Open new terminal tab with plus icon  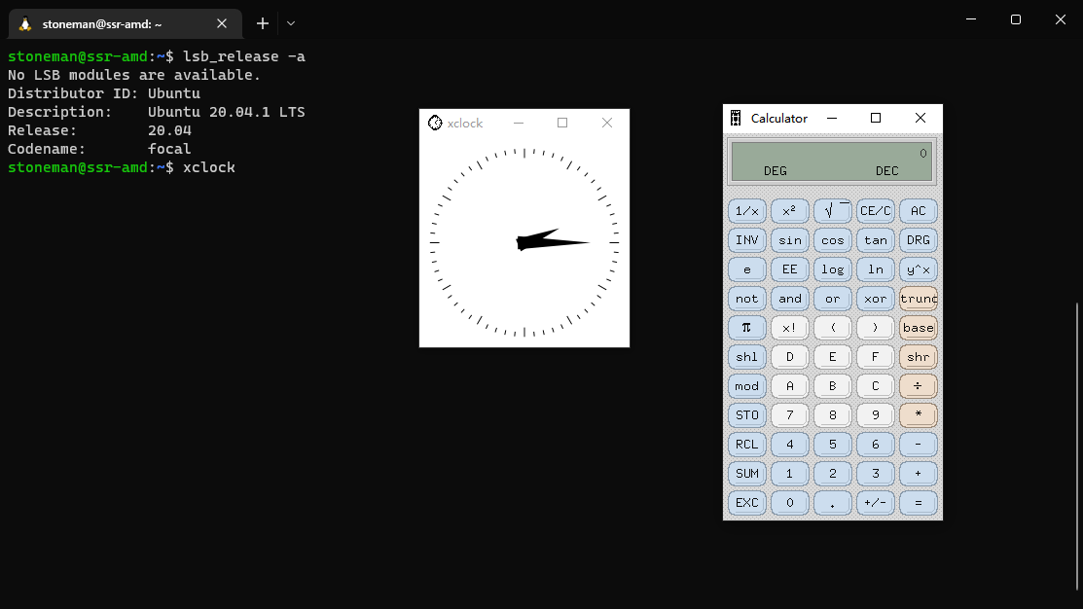263,23
